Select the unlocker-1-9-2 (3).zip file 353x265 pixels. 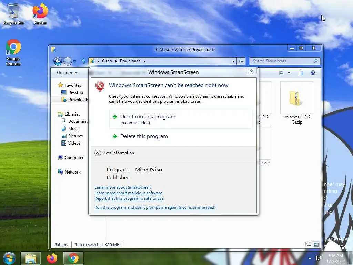click(297, 103)
